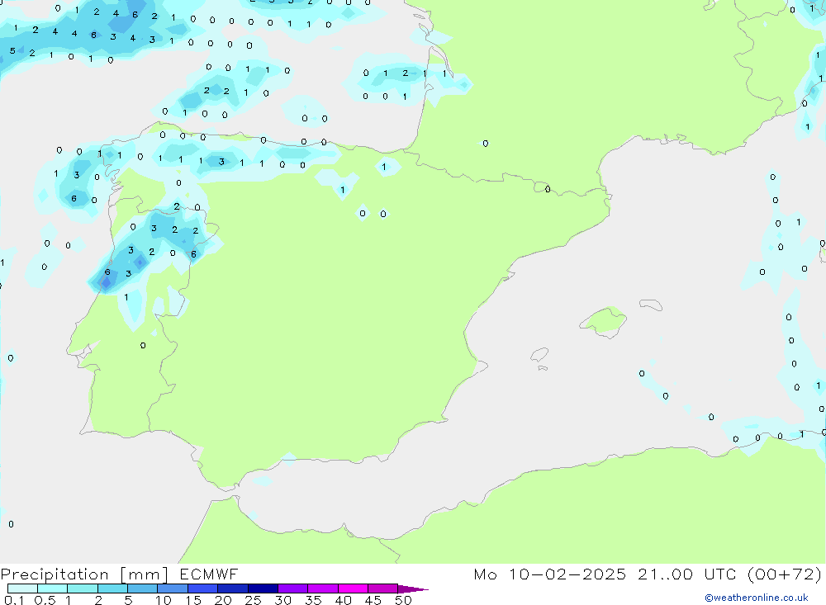Click the "21..00" time text
Image resolution: width=826 pixels, height=605 pixels.
665,574
